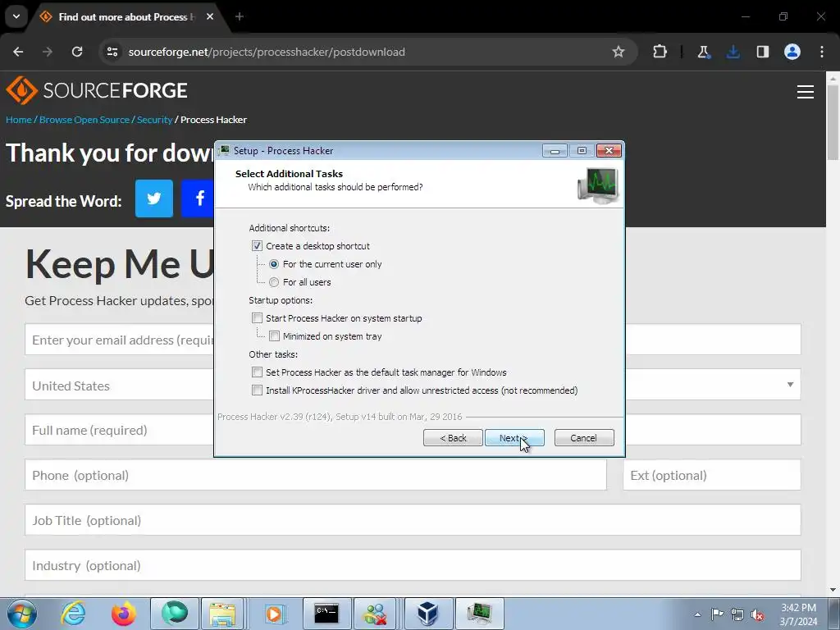Toggle the Chrome side panel
The height and width of the screenshot is (630, 840).
coord(763,52)
